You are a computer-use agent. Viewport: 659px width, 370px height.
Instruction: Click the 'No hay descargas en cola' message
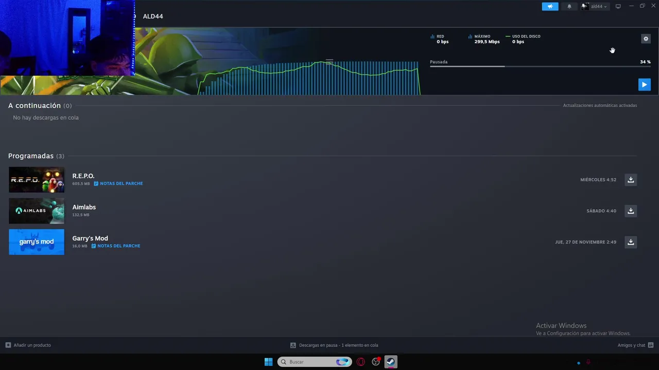[46, 118]
